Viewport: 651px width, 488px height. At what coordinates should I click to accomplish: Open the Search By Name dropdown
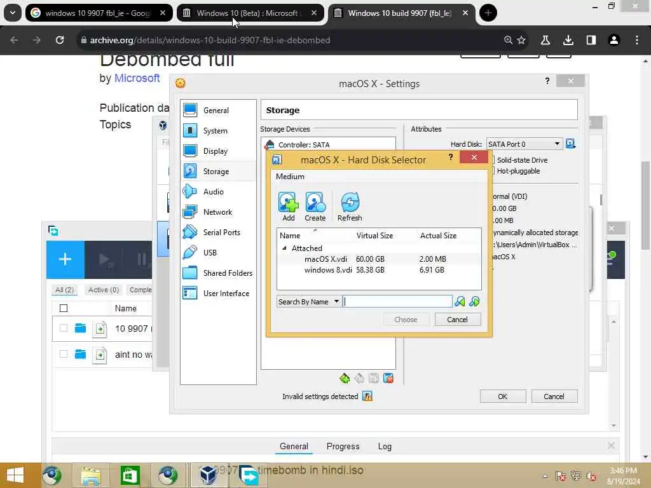(309, 302)
